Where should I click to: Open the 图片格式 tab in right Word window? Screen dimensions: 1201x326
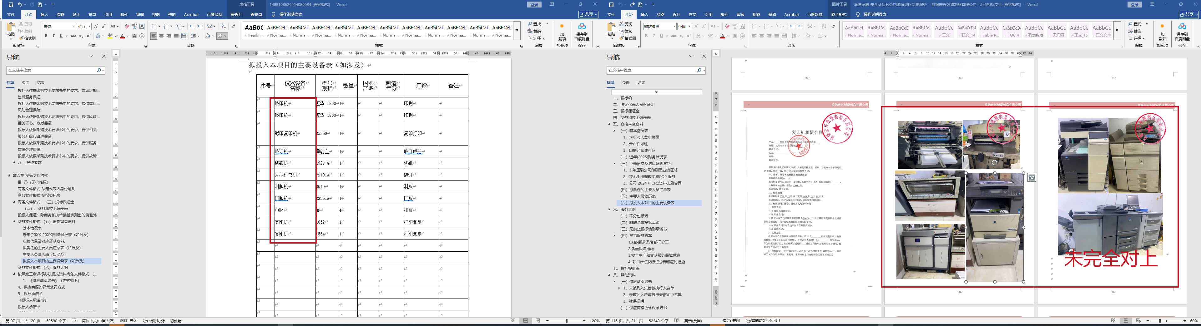coord(838,14)
